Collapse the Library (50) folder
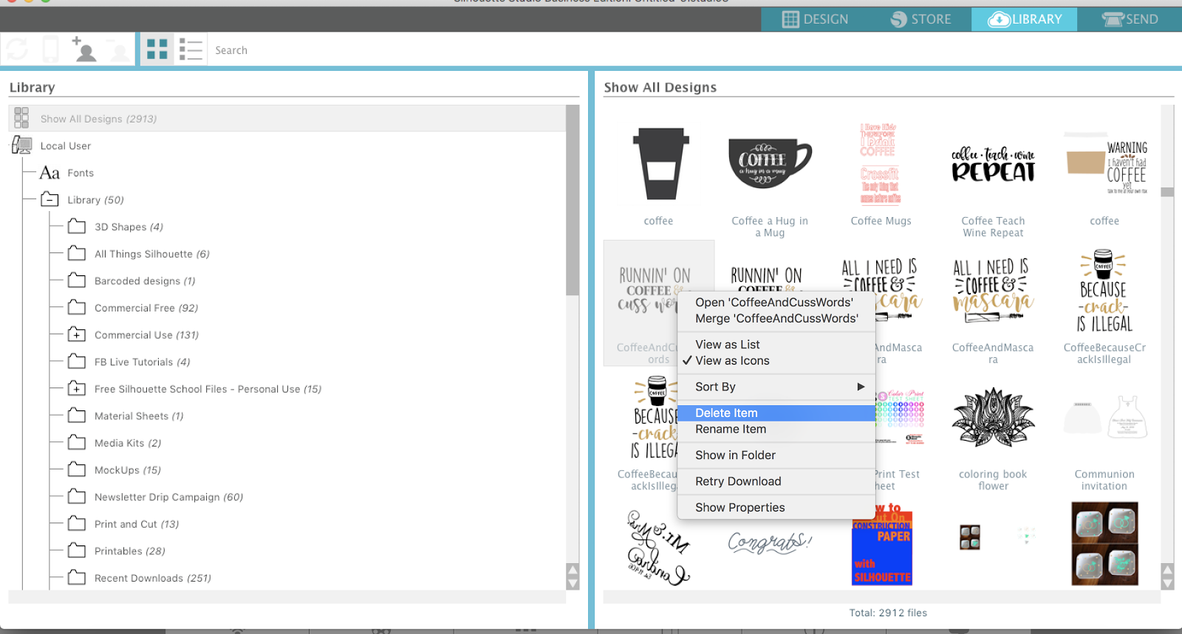1182x634 pixels. [49, 199]
